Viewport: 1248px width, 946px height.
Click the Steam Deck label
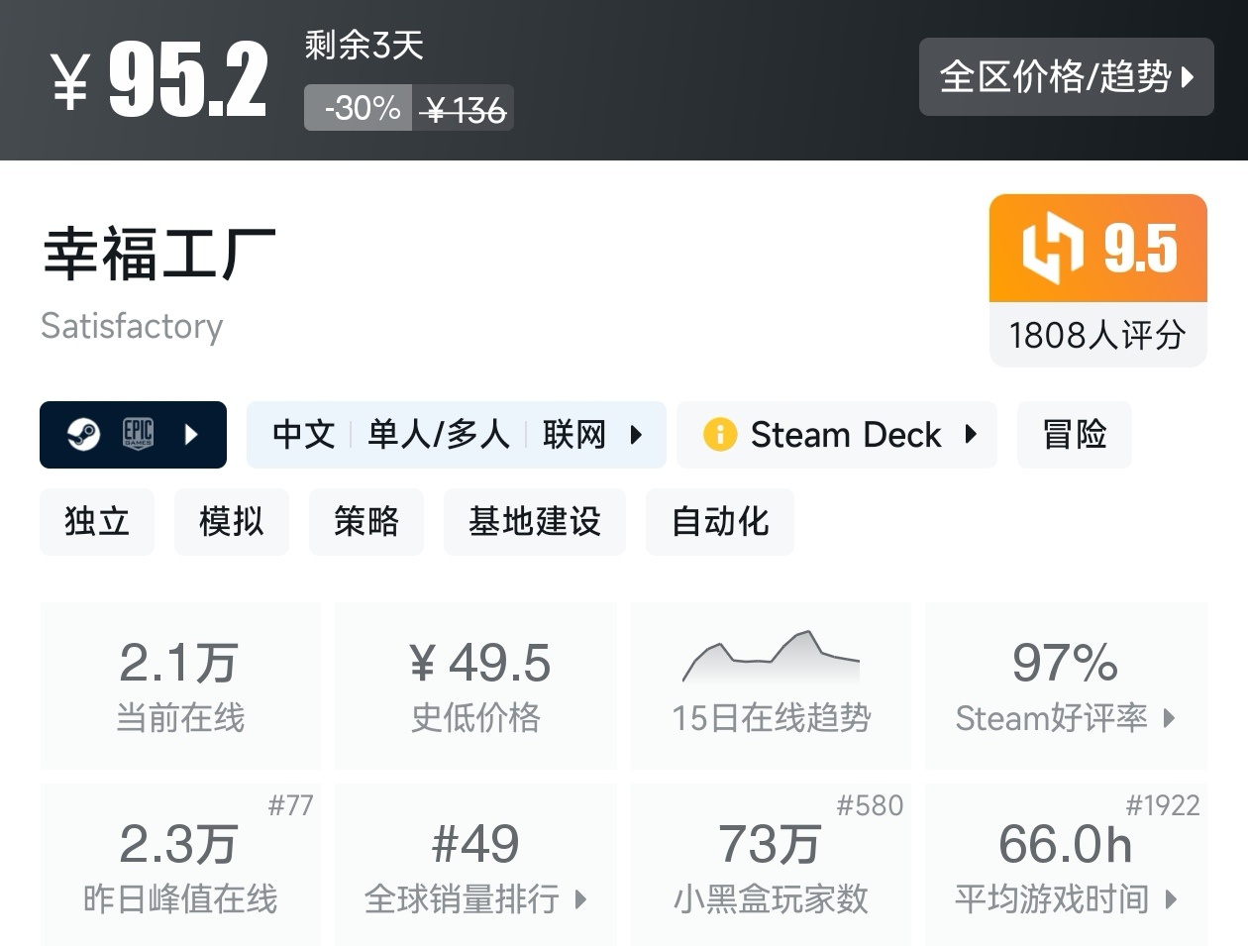[x=846, y=434]
